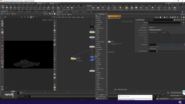185x104 pixels.
Task: Open the All category in Tab Menu
Action: [102, 93]
